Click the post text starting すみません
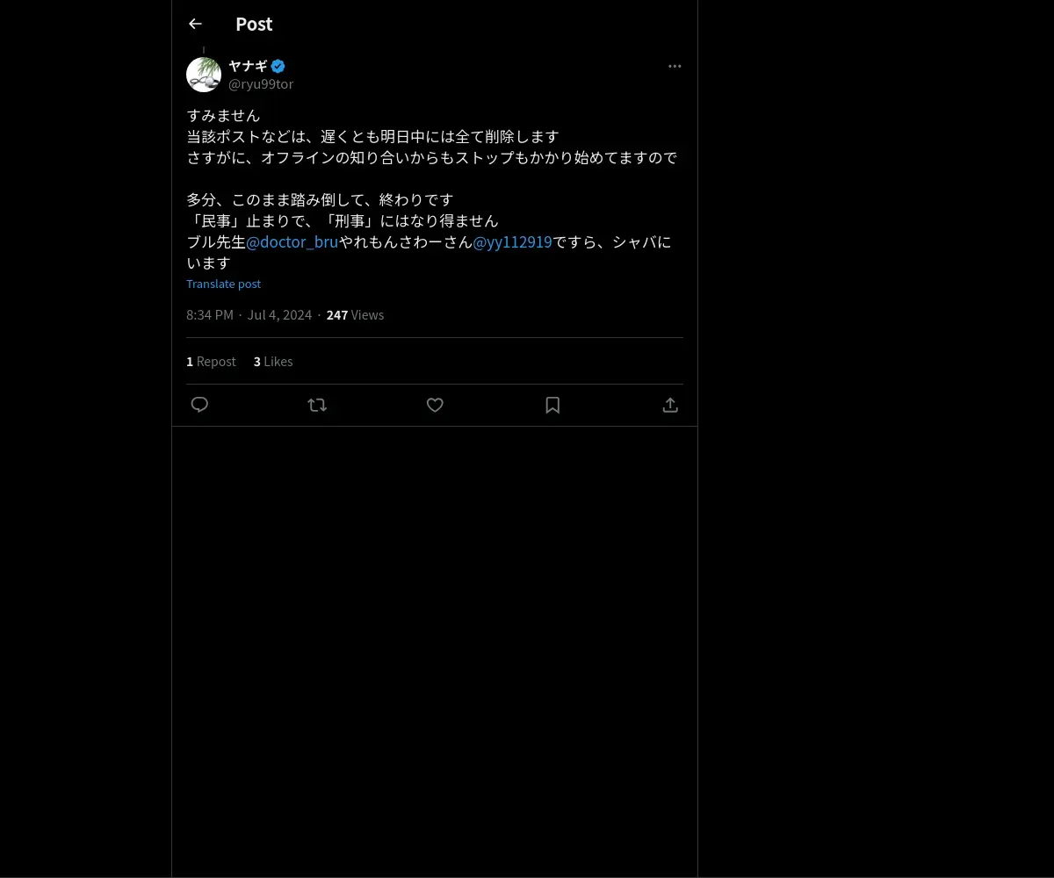The width and height of the screenshot is (1054, 878). pyautogui.click(x=432, y=189)
